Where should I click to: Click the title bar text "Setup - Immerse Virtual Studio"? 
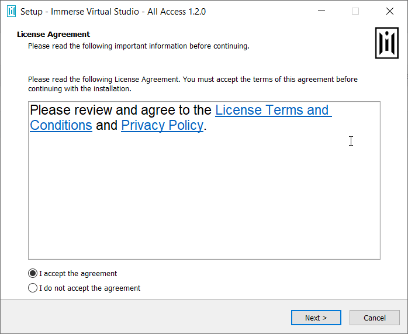(113, 11)
